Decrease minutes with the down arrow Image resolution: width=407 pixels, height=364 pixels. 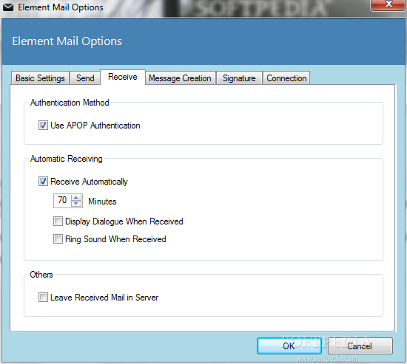click(76, 204)
